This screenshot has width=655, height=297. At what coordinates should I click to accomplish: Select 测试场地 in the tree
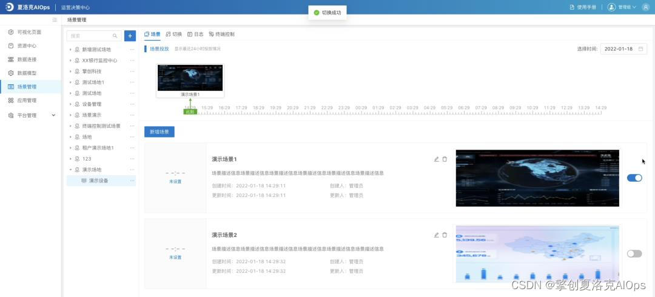pyautogui.click(x=92, y=93)
